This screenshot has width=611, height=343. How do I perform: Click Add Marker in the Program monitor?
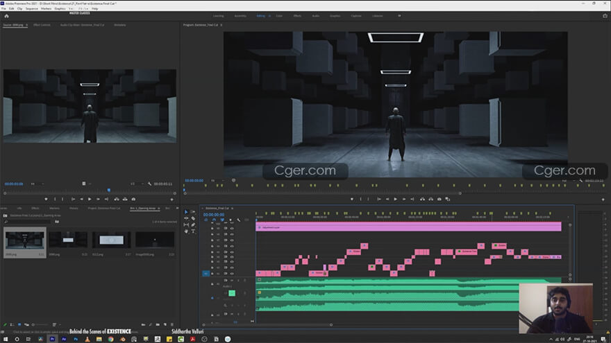coord(352,199)
